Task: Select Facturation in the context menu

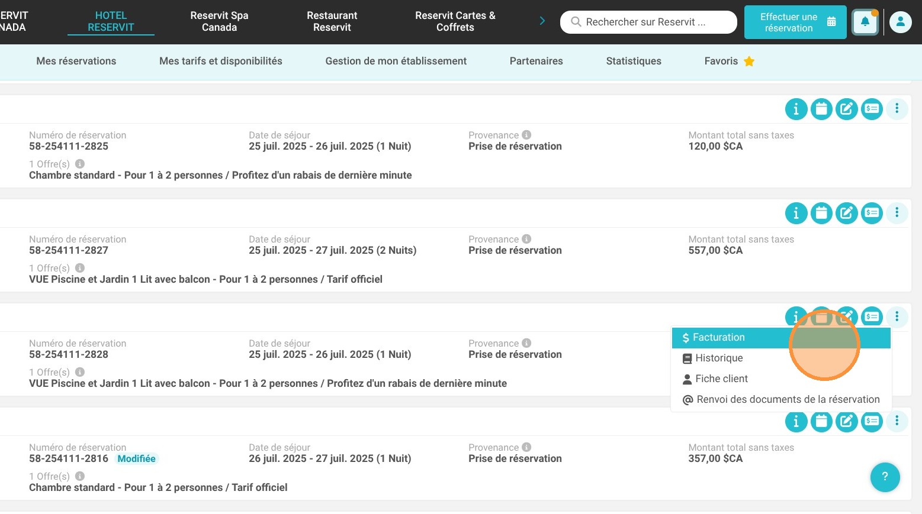Action: [x=781, y=338]
